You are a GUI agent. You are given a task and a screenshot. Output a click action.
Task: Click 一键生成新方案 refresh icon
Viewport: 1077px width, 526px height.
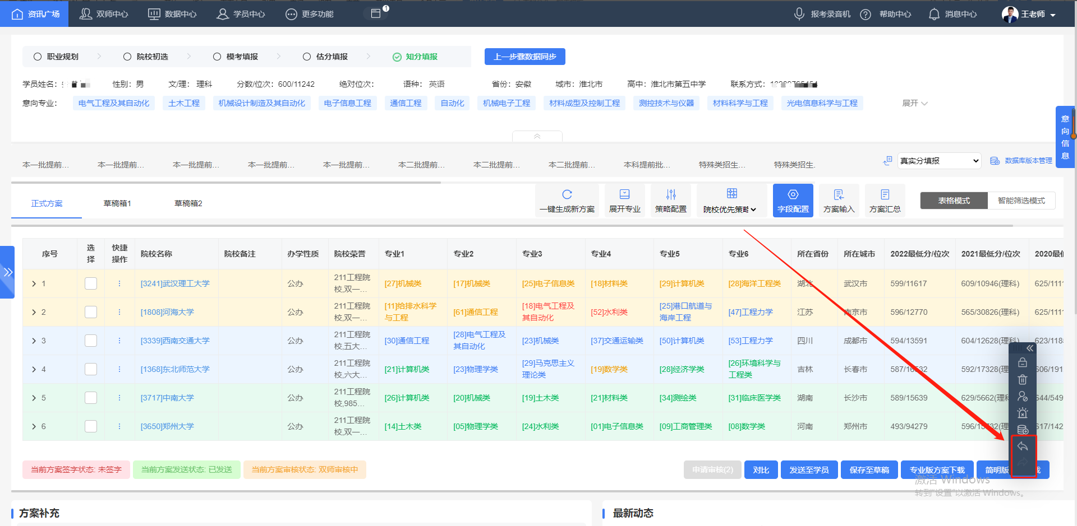(x=567, y=193)
